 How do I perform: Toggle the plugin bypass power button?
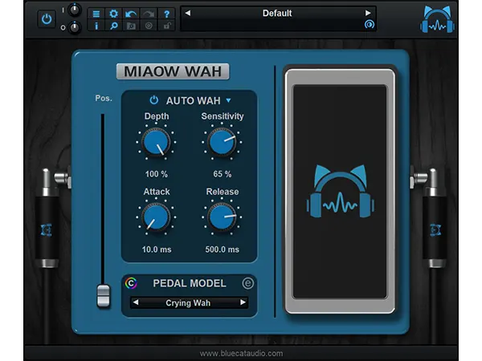46,18
